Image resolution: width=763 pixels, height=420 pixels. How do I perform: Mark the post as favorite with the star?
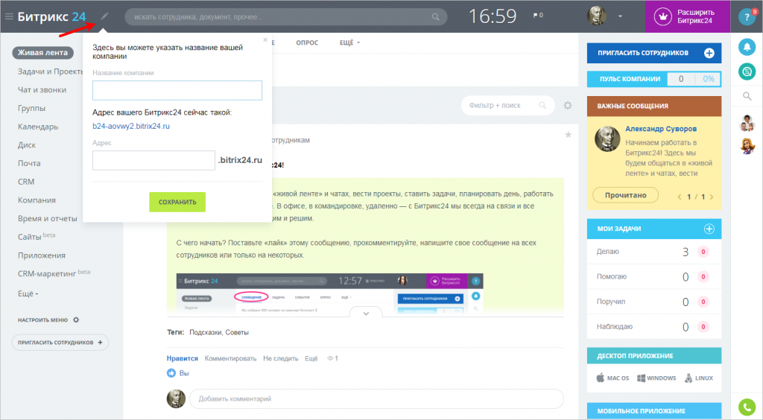(568, 135)
